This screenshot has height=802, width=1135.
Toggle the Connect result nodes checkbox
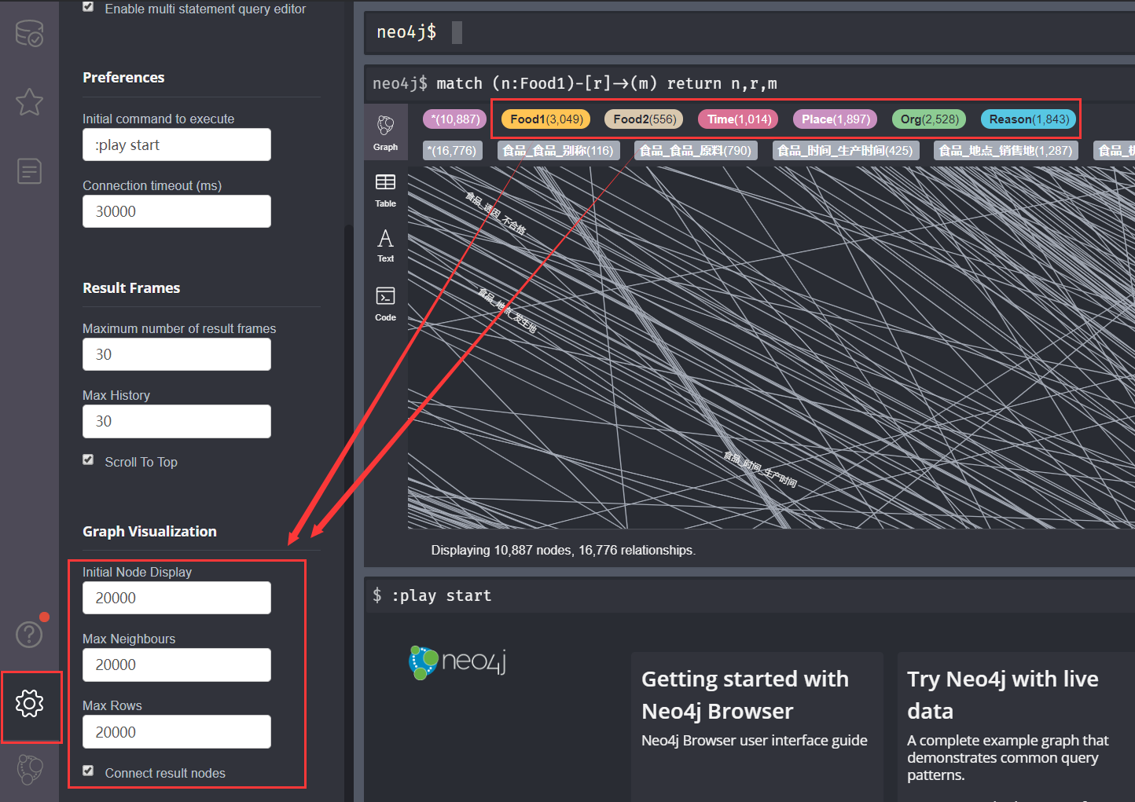[88, 771]
